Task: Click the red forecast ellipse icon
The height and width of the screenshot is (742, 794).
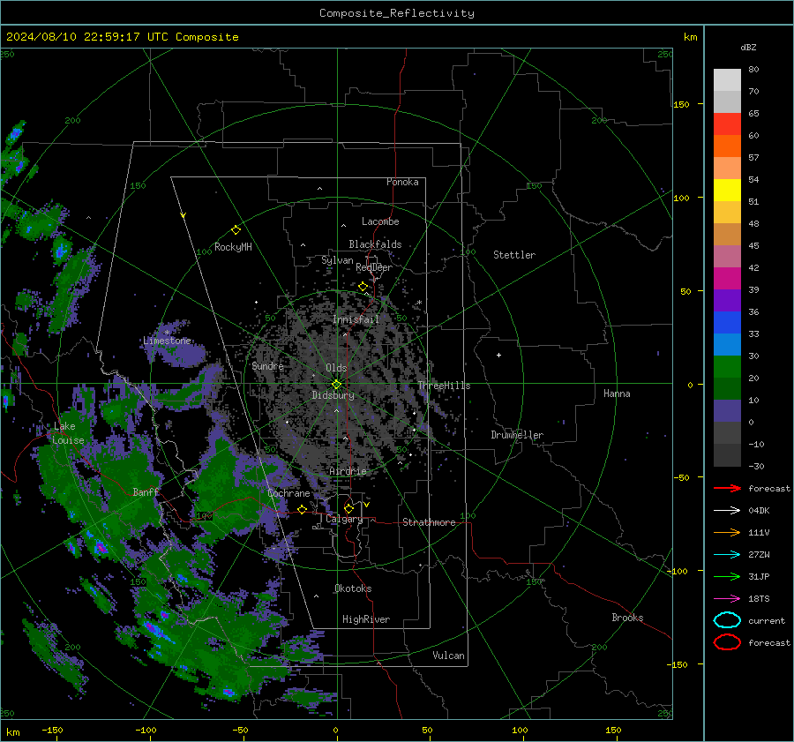Action: click(x=727, y=642)
